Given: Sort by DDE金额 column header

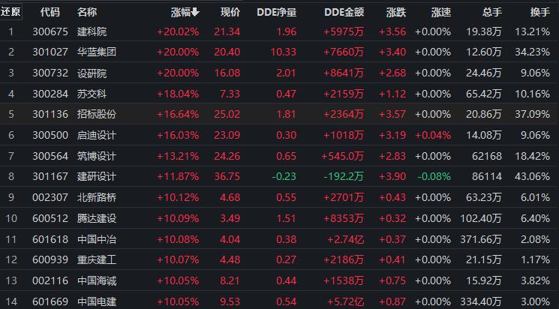Looking at the screenshot, I should 344,12.
